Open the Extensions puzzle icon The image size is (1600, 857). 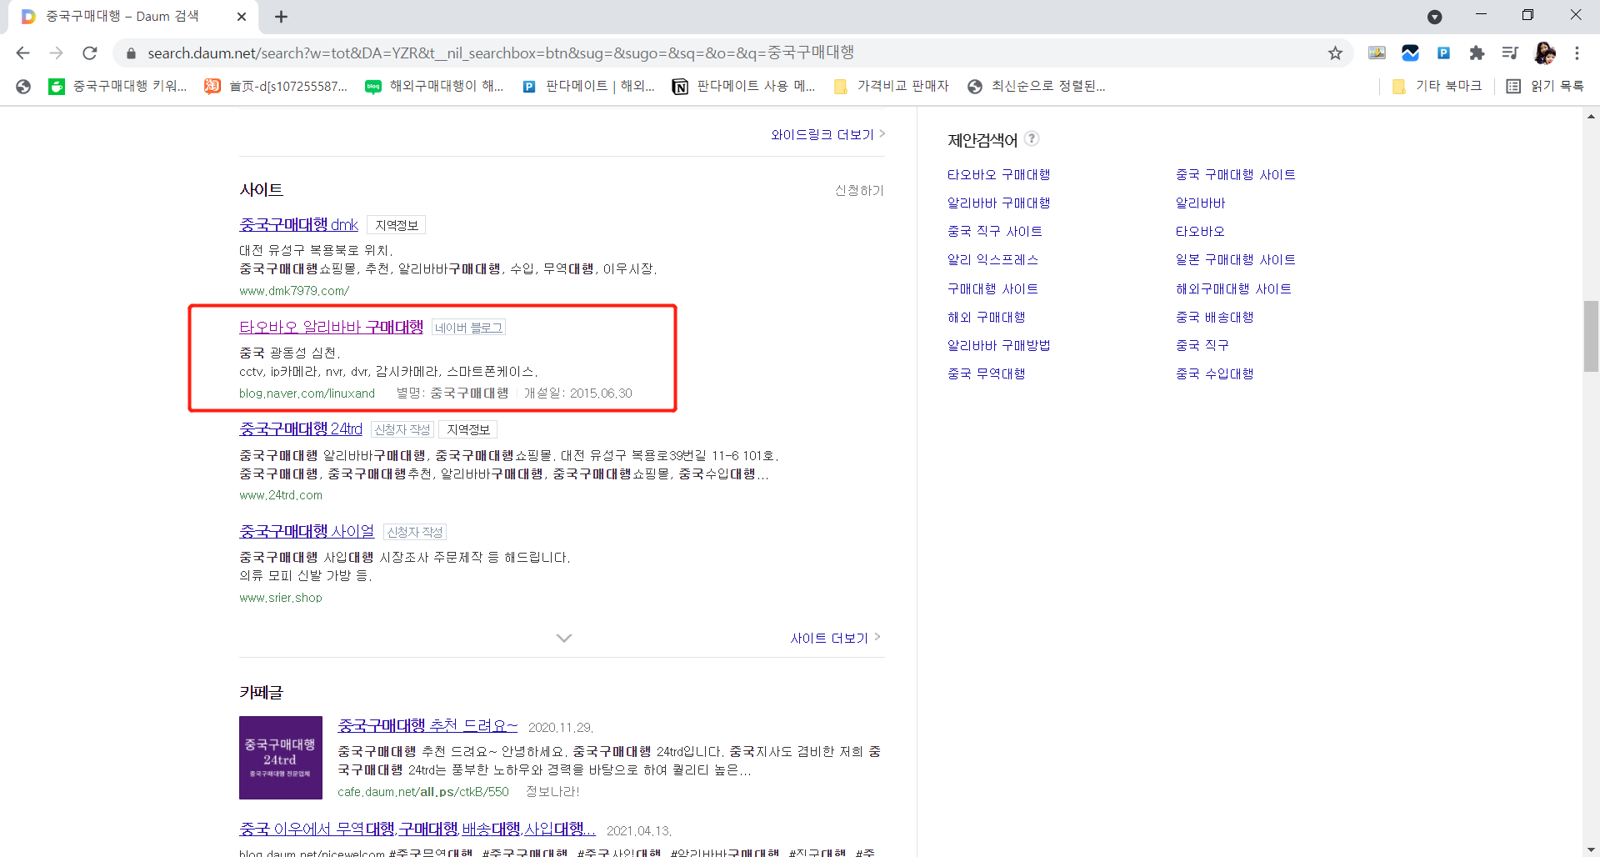coord(1477,53)
